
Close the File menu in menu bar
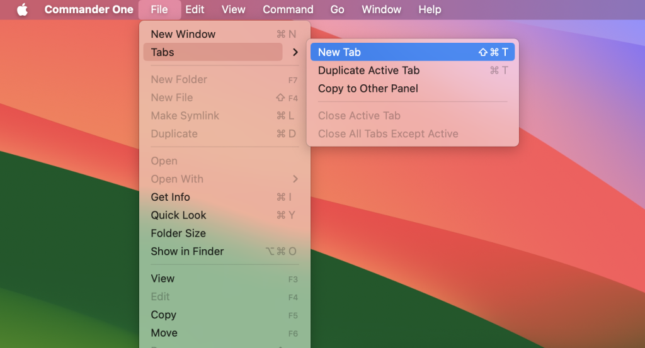pos(159,9)
